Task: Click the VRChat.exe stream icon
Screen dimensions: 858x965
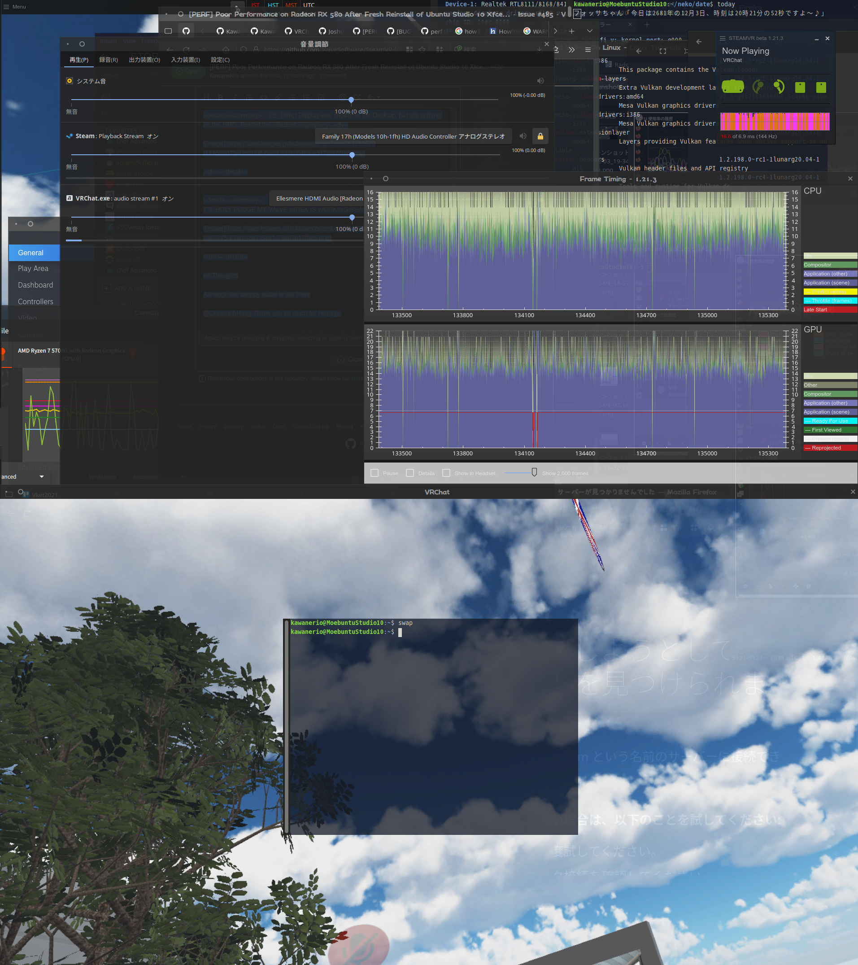Action: tap(70, 198)
